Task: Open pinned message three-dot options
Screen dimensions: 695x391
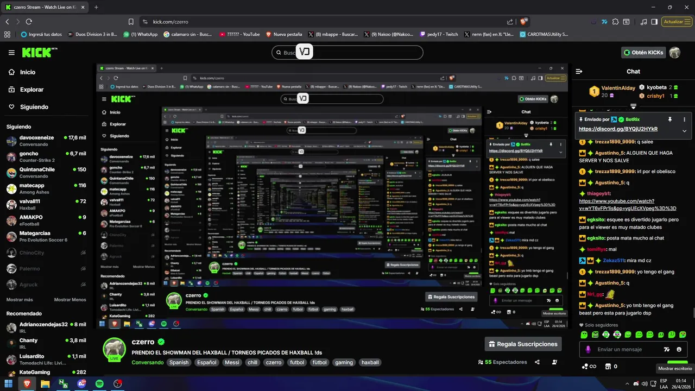Action: (x=684, y=119)
